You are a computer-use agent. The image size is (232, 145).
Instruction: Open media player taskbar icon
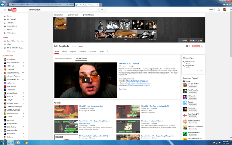[18, 142]
